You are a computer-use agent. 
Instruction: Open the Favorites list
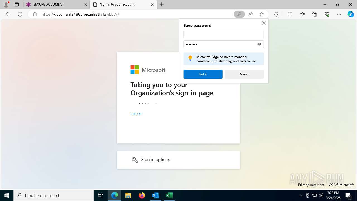point(302,14)
